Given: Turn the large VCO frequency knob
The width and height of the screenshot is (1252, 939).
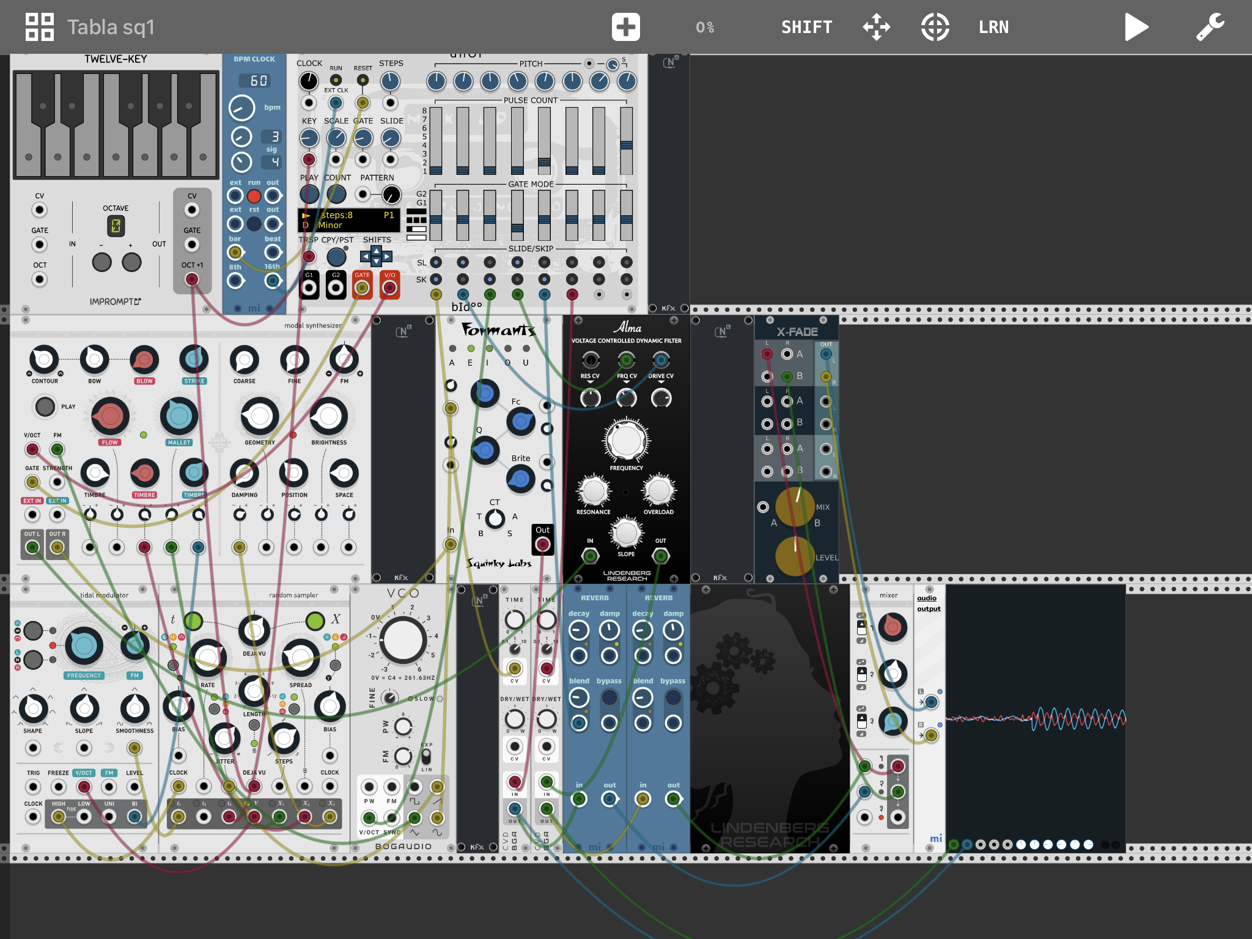Looking at the screenshot, I should coord(402,639).
